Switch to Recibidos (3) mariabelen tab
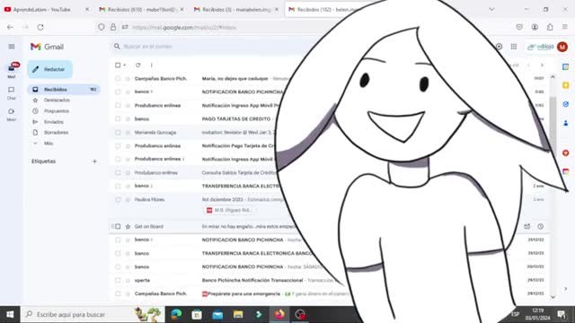The height and width of the screenshot is (323, 575). (236, 10)
